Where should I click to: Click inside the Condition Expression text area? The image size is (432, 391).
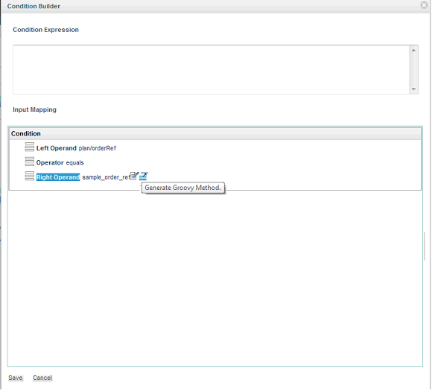[x=211, y=69]
